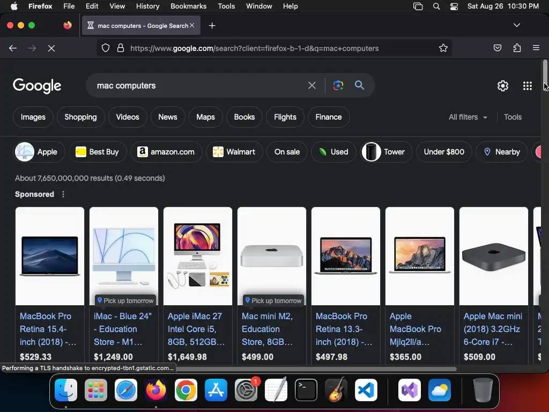Viewport: 549px width, 412px height.
Task: Open the Extensions puzzle icon
Action: click(517, 48)
